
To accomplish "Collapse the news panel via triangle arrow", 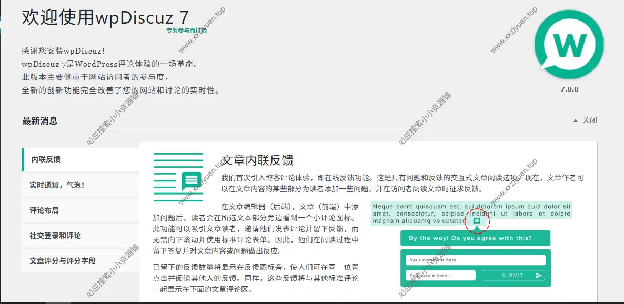I will pos(575,120).
